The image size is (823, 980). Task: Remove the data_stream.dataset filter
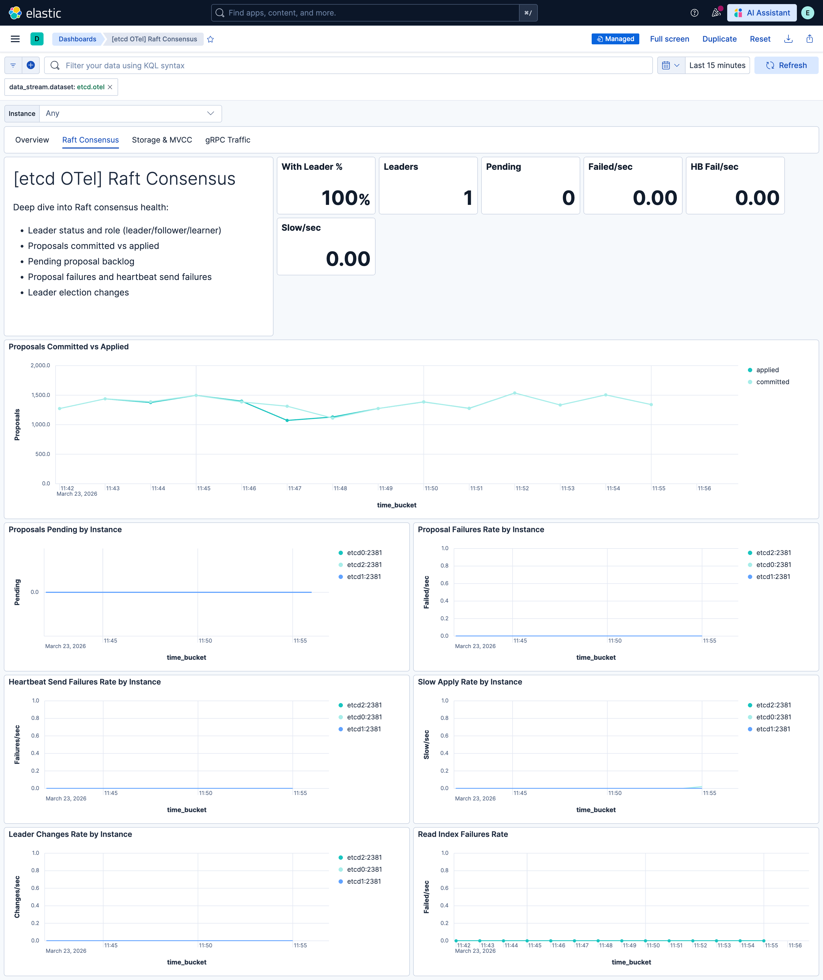[x=110, y=87]
